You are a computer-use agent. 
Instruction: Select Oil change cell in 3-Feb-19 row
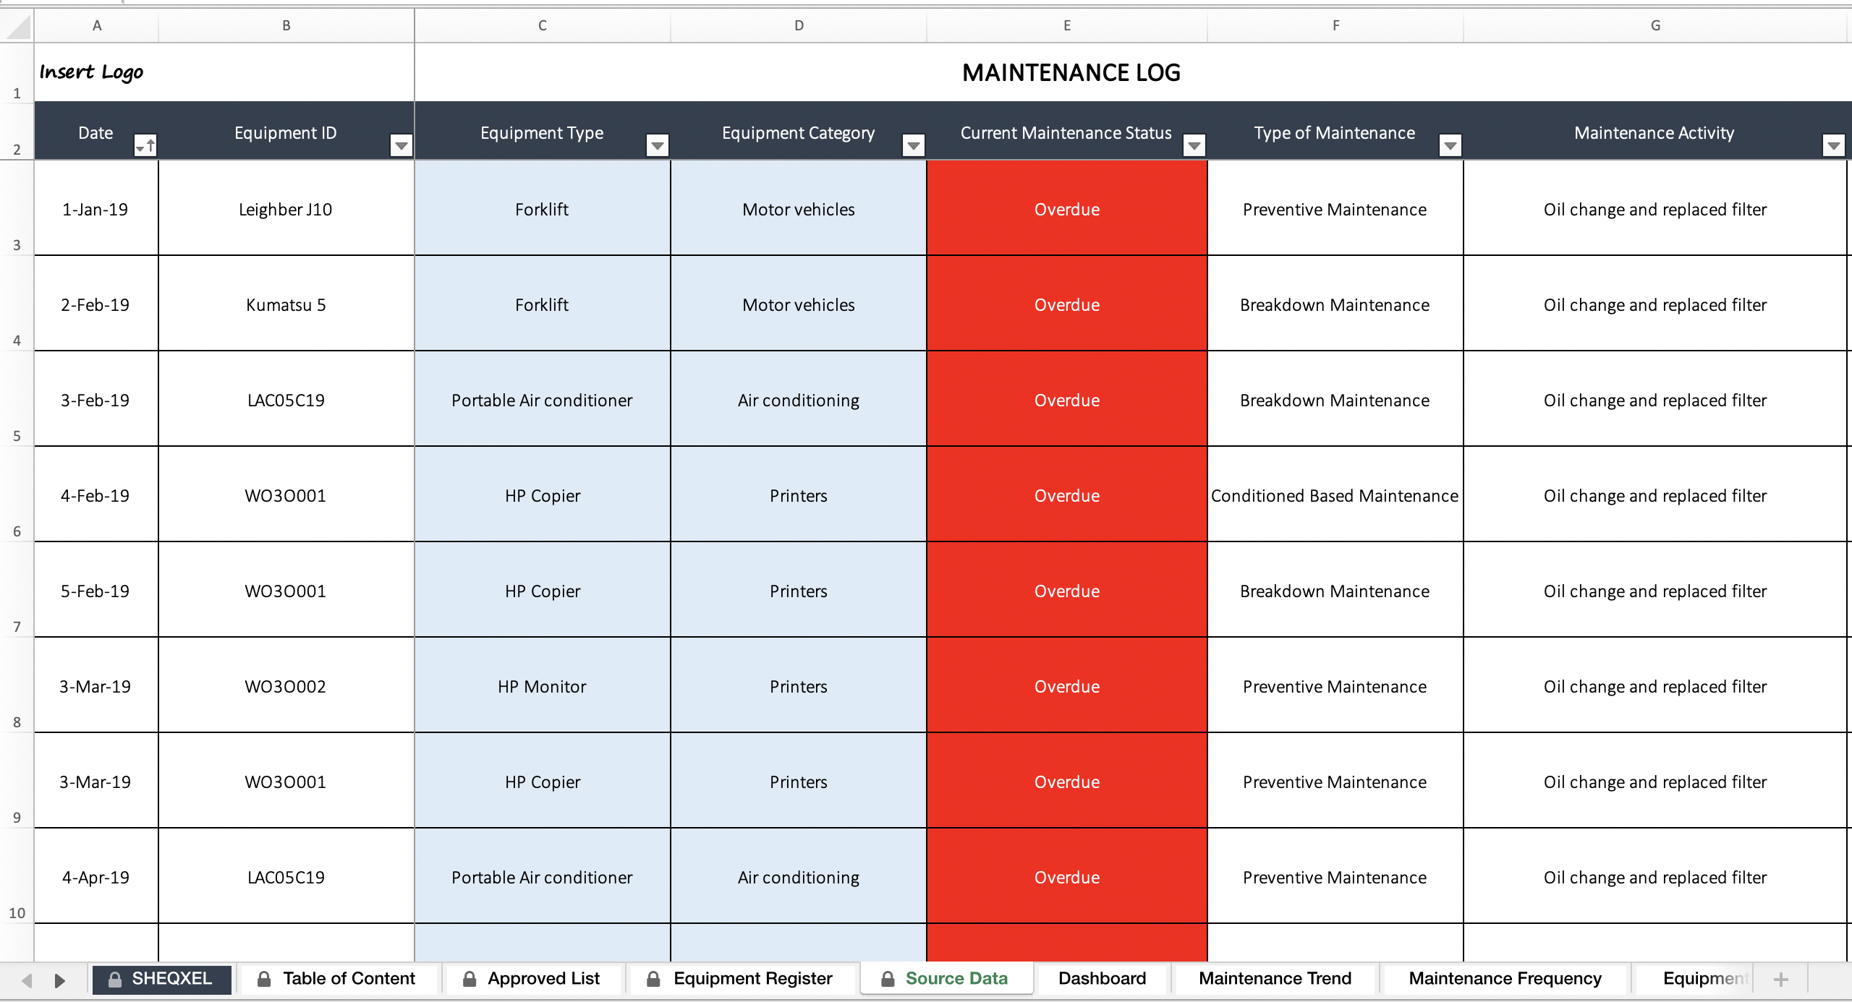[x=1655, y=400]
